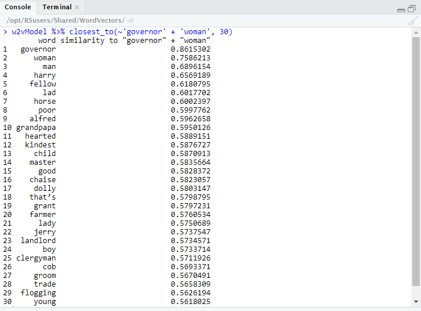
Task: Click the scrollbar down arrow
Action: 415,302
